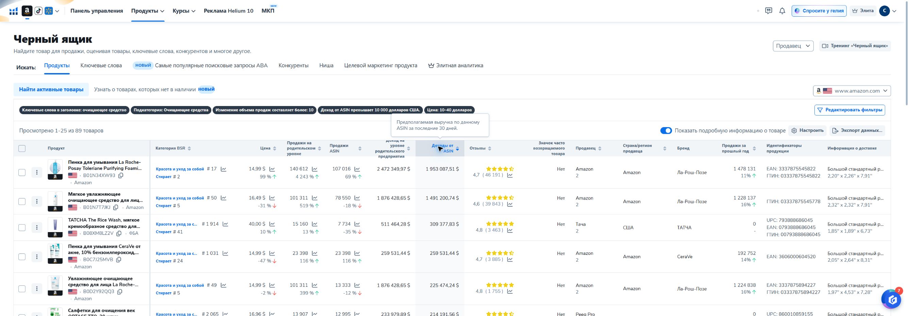Open parent sales chart next to 140 612

(x=314, y=169)
